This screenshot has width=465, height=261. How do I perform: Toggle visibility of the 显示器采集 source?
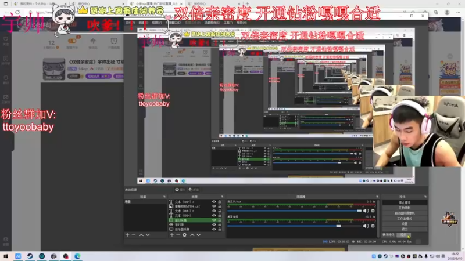click(214, 229)
